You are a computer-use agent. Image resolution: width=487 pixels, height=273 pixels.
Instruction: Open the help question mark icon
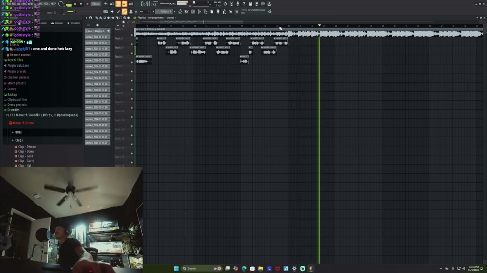(x=244, y=4)
